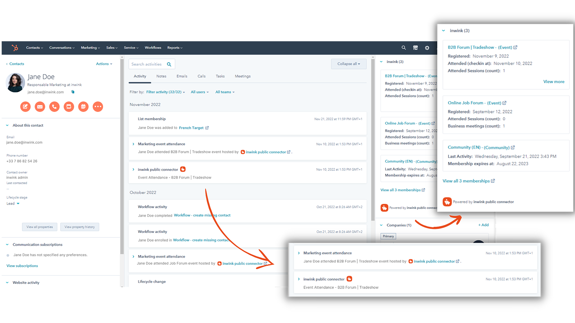Open the settings gear in the top navigation
This screenshot has width=575, height=323.
(x=427, y=47)
